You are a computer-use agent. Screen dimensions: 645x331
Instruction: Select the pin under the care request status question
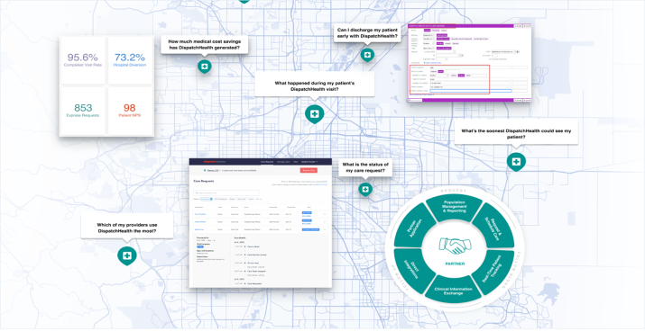pyautogui.click(x=365, y=189)
